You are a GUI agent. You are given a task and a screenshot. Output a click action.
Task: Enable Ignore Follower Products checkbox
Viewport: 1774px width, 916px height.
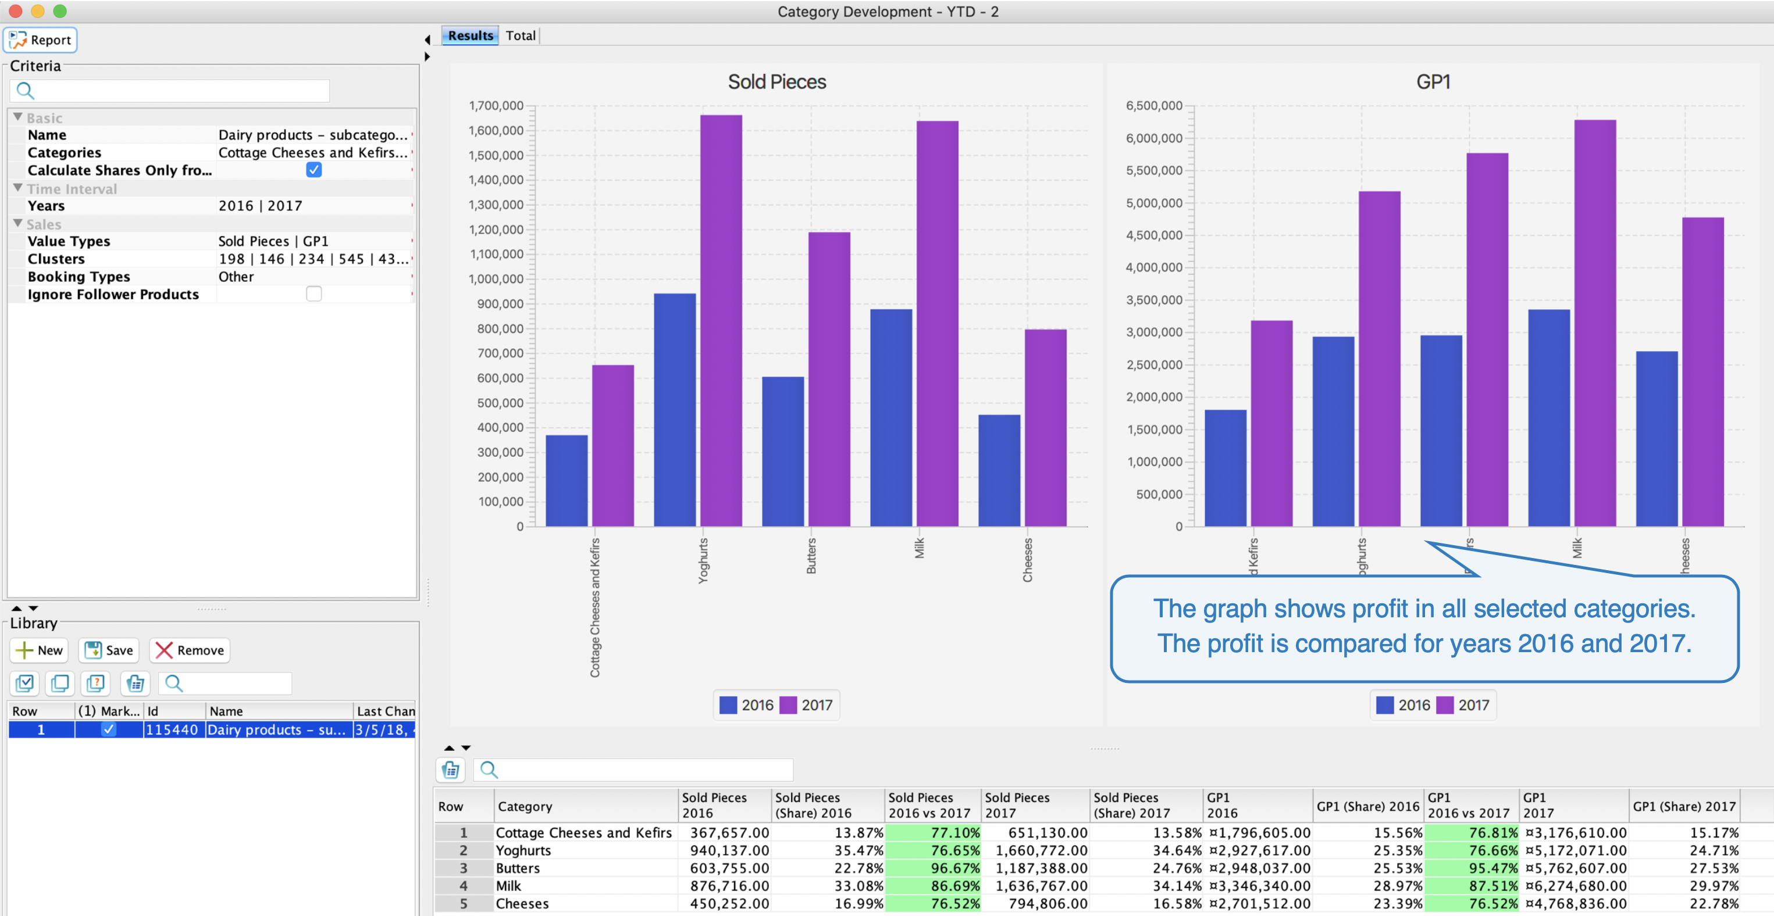[314, 294]
